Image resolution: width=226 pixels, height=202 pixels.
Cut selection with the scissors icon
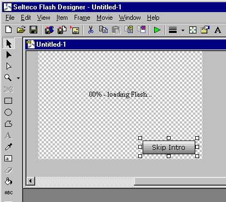[x=91, y=30]
